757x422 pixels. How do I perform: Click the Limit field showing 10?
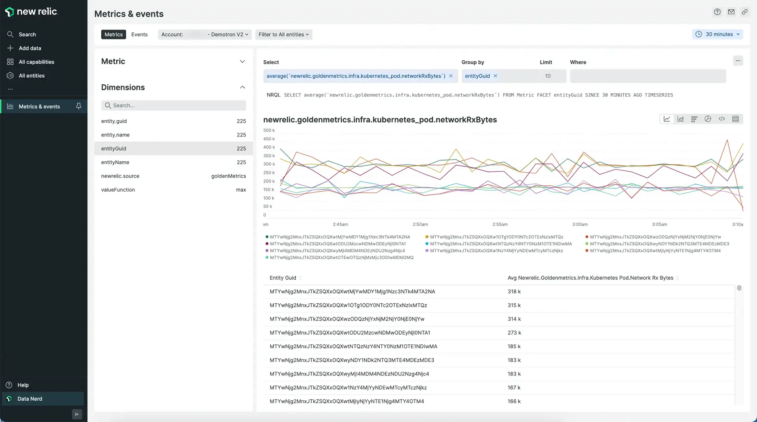click(x=553, y=76)
